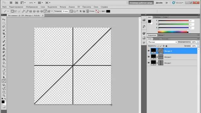Click the shape color swatch Цвет
This screenshot has width=201, height=113.
[x=108, y=11]
